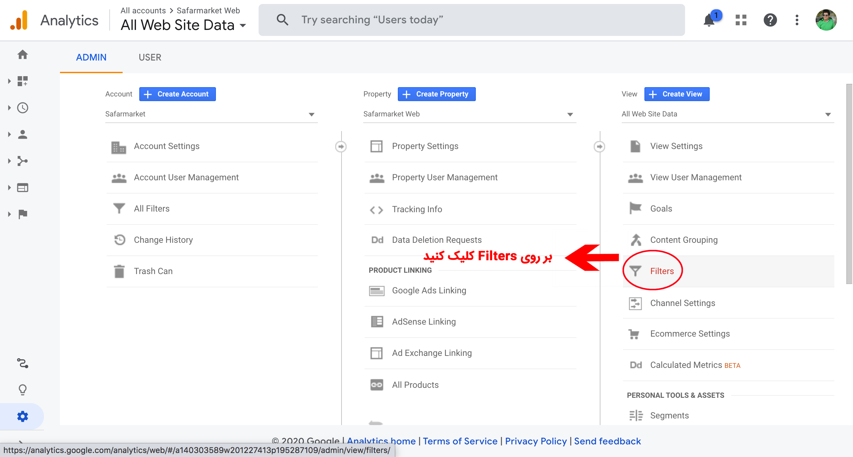Expand the Customization sidebar section arrow

pos(9,81)
